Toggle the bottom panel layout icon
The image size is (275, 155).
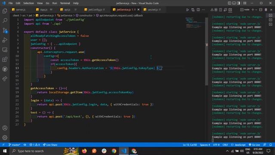[x=234, y=3]
